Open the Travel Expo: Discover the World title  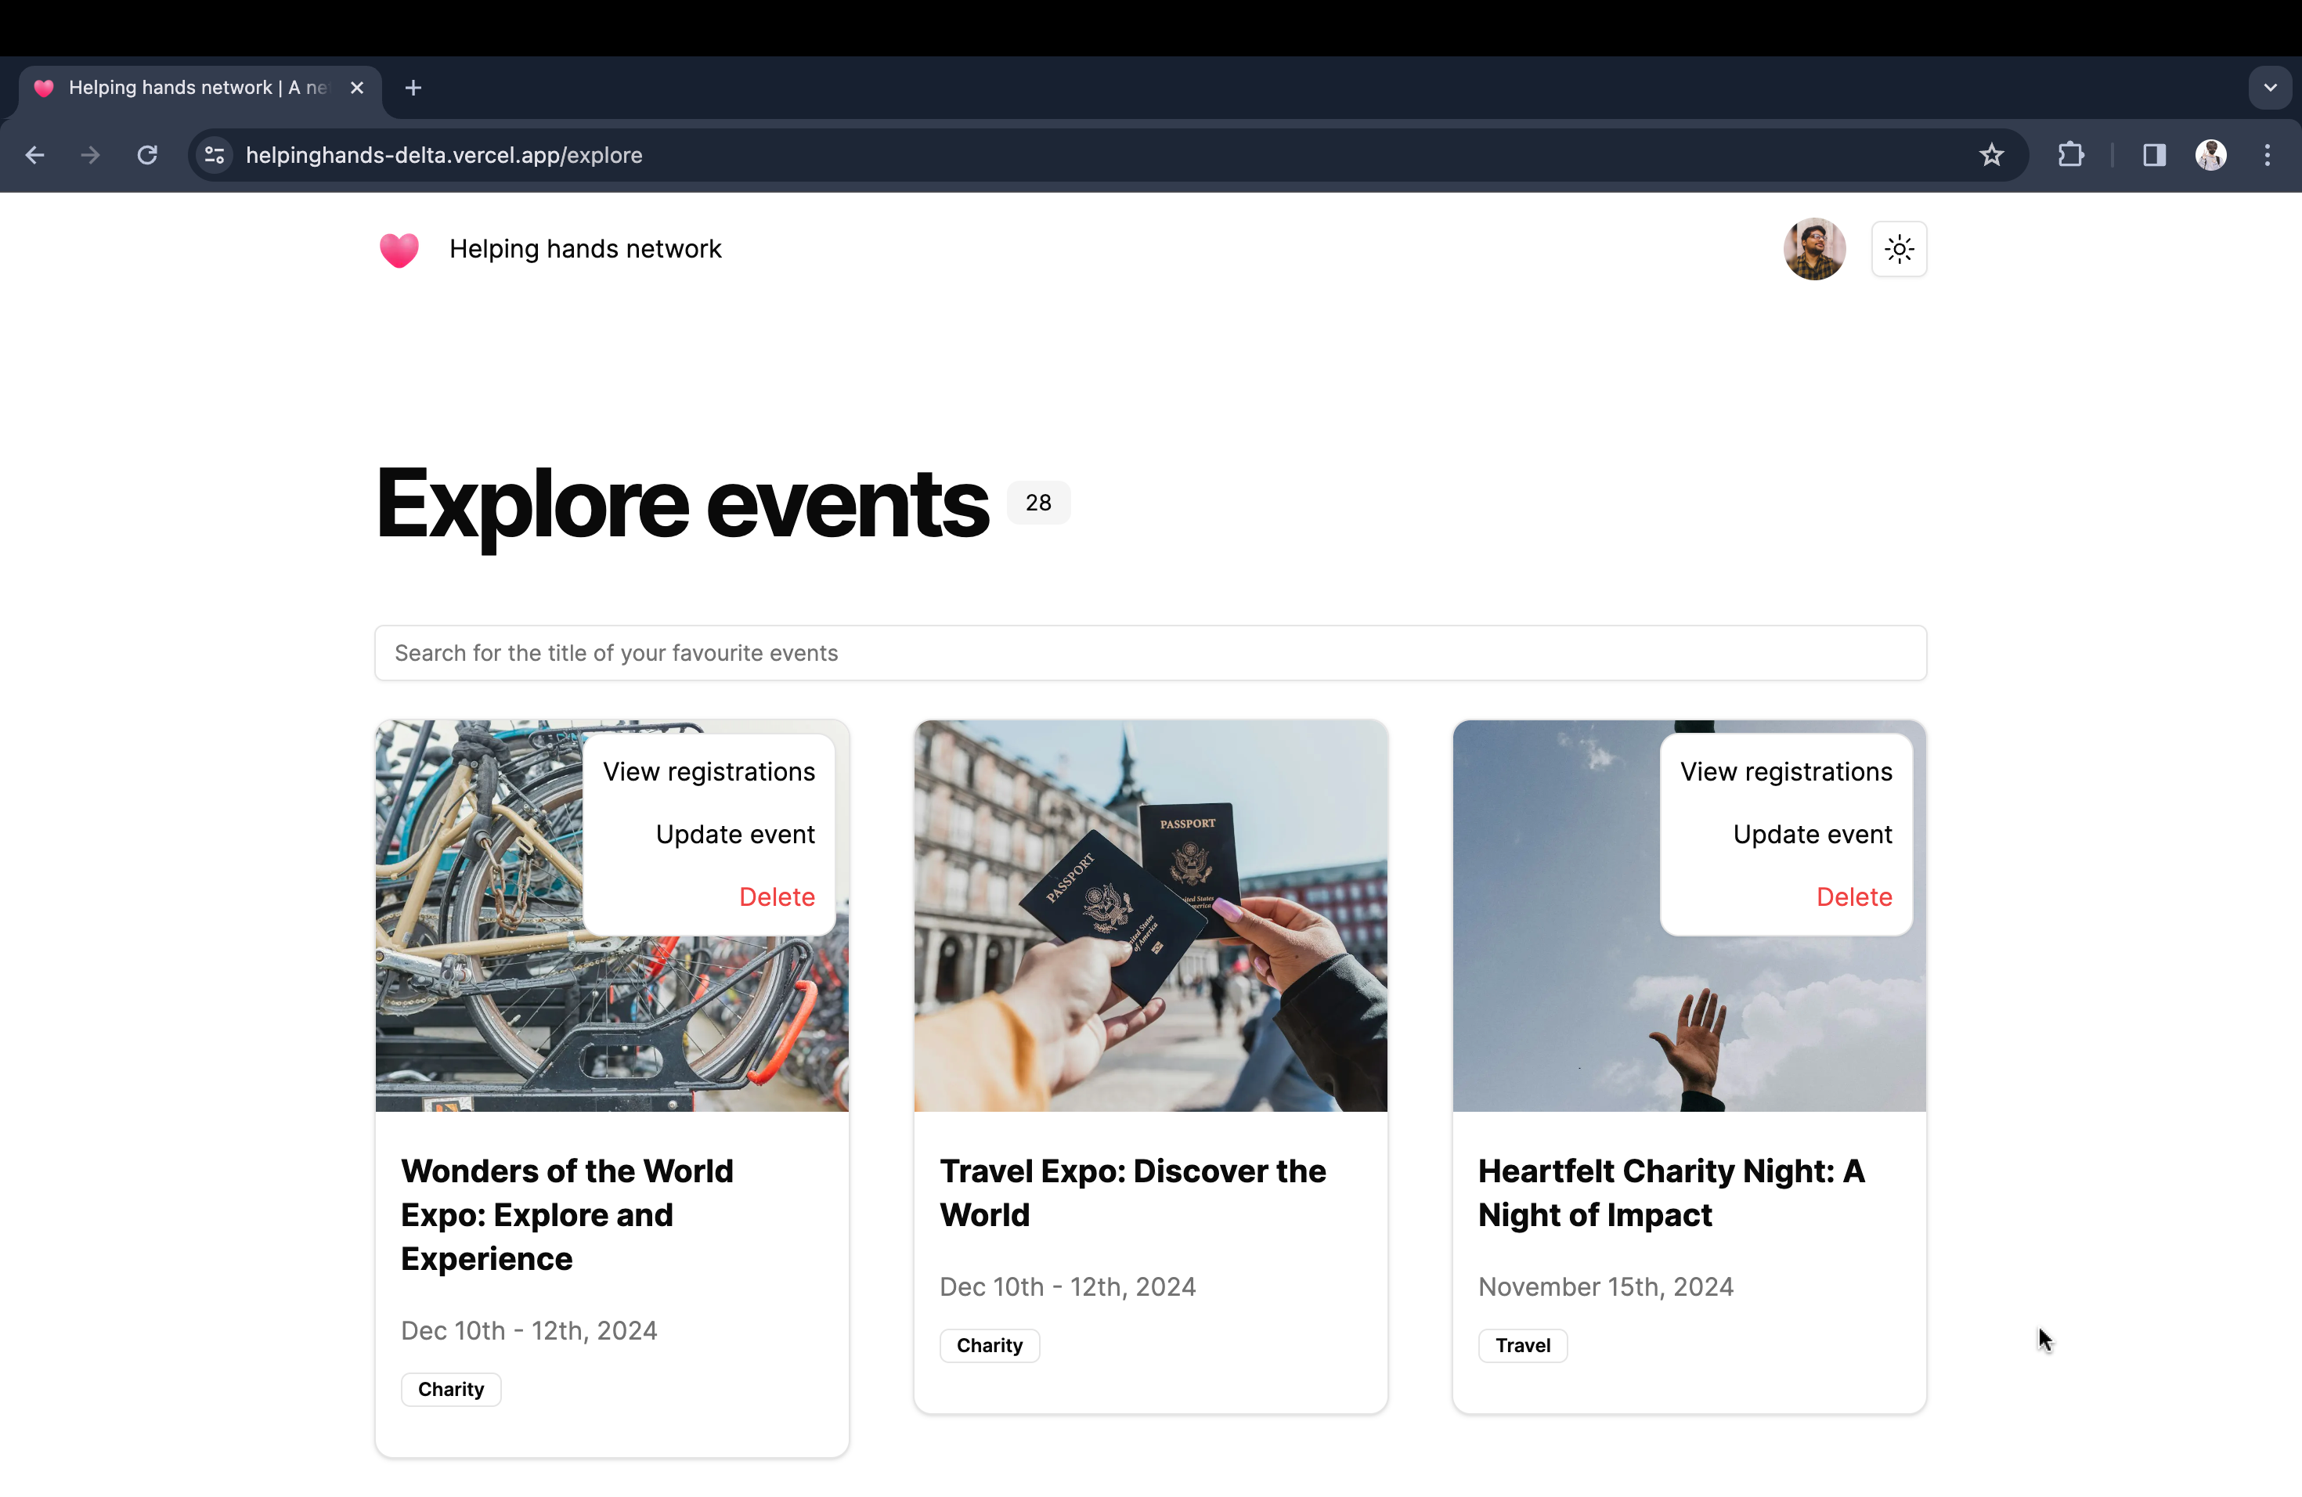click(1131, 1192)
